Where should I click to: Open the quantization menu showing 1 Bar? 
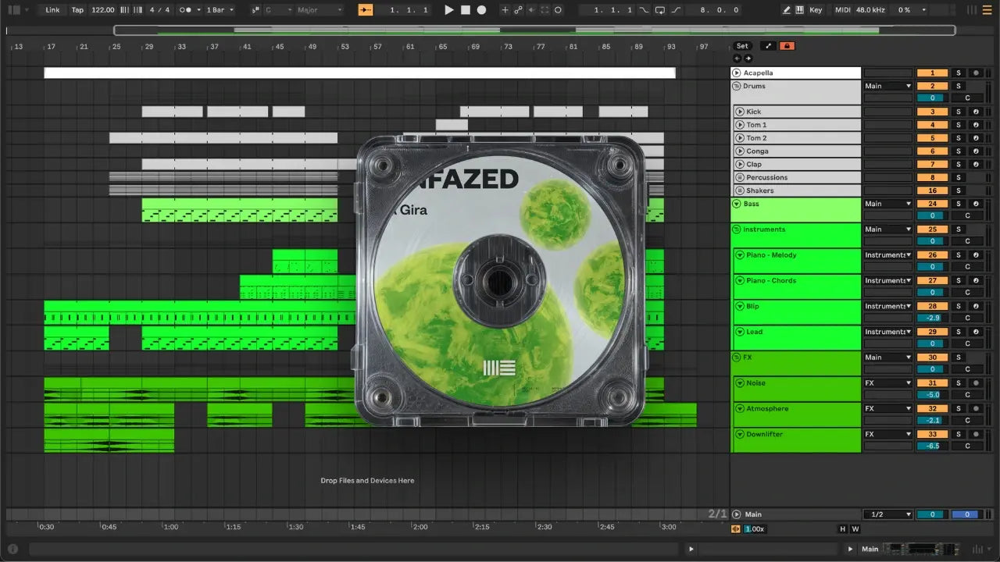tap(220, 10)
